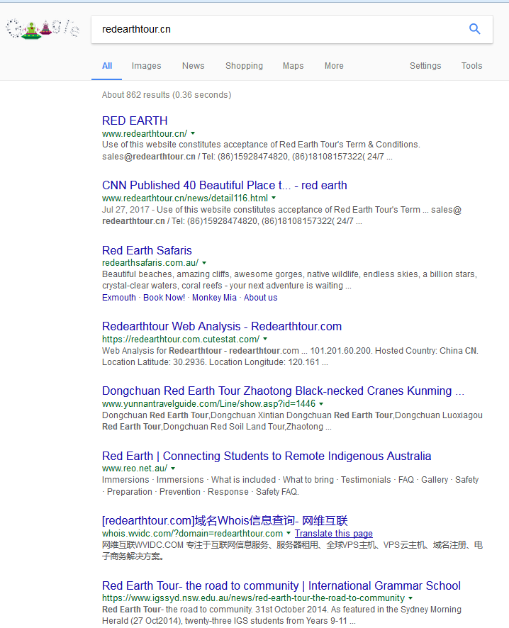Expand arrow beside redearthsafaris.com.au/
The width and height of the screenshot is (509, 628).
204,263
